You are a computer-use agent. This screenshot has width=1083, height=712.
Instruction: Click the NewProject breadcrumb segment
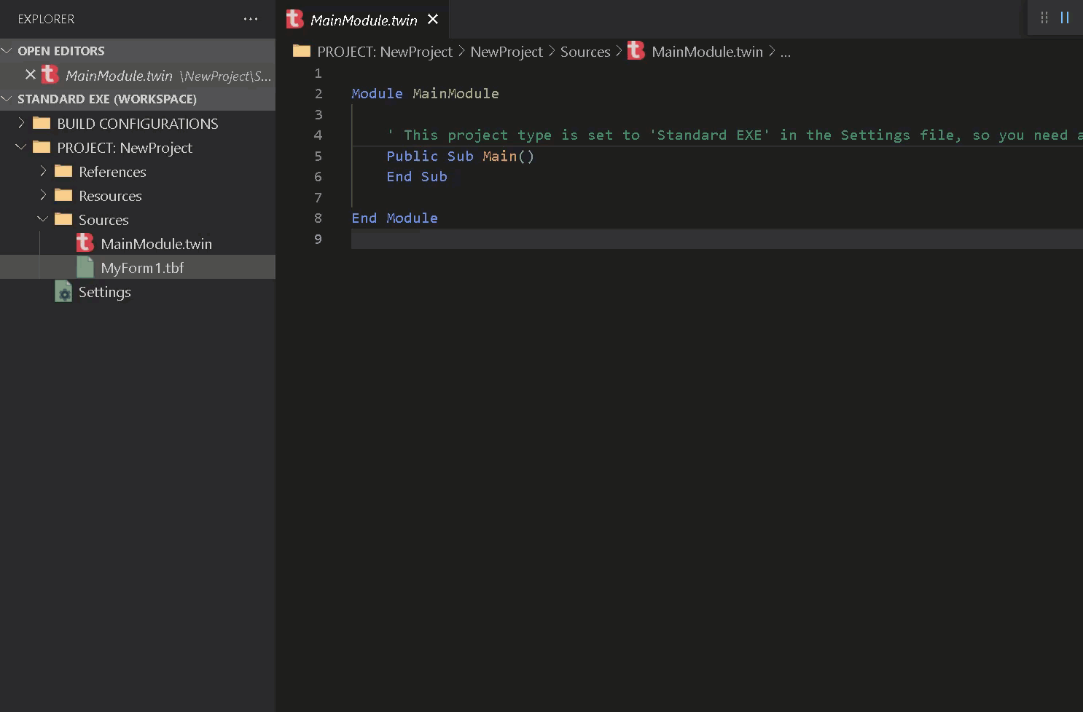tap(507, 52)
